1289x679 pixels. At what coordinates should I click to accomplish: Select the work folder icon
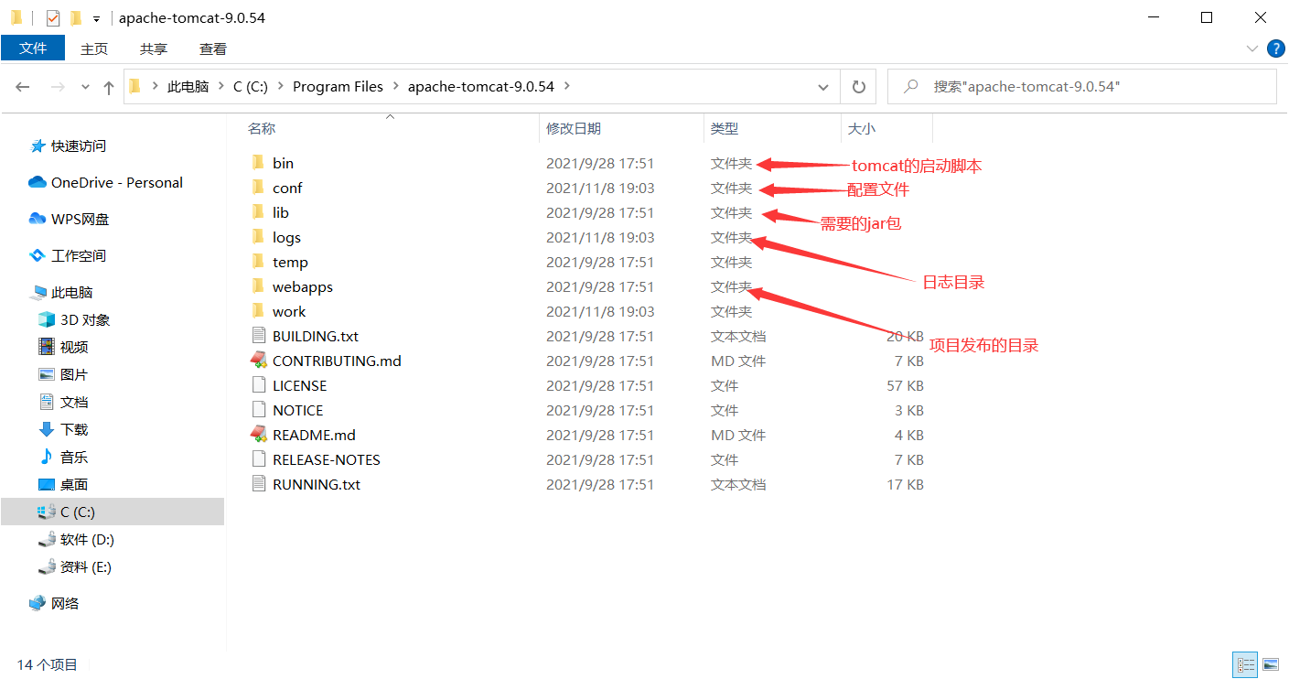click(x=257, y=311)
